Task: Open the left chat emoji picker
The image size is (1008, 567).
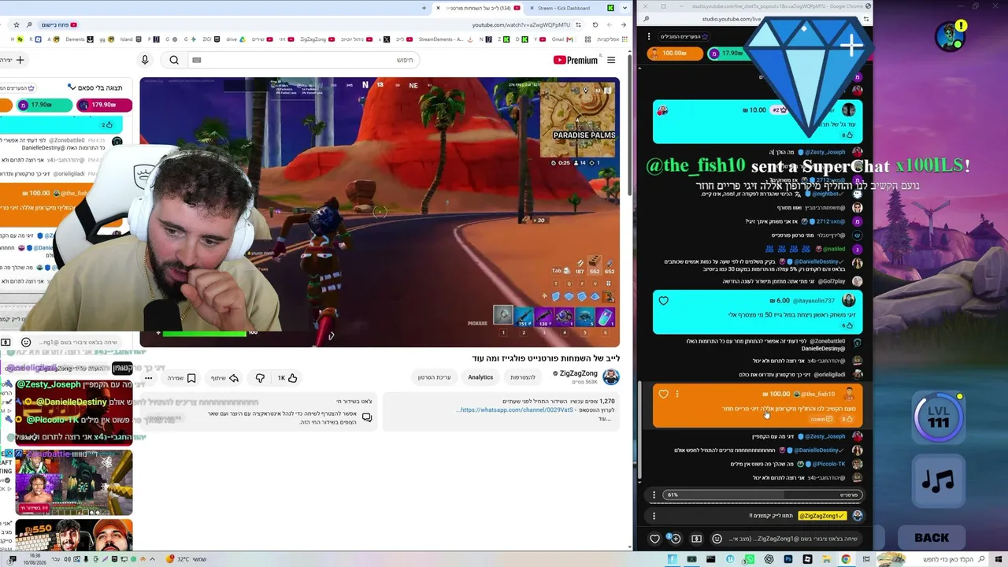Action: [26, 343]
